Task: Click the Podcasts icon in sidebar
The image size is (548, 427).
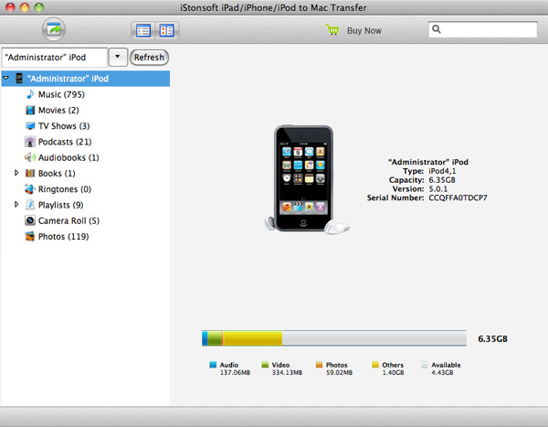Action: pyautogui.click(x=30, y=142)
